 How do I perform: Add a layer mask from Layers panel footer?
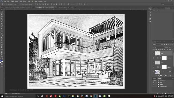coord(161,76)
